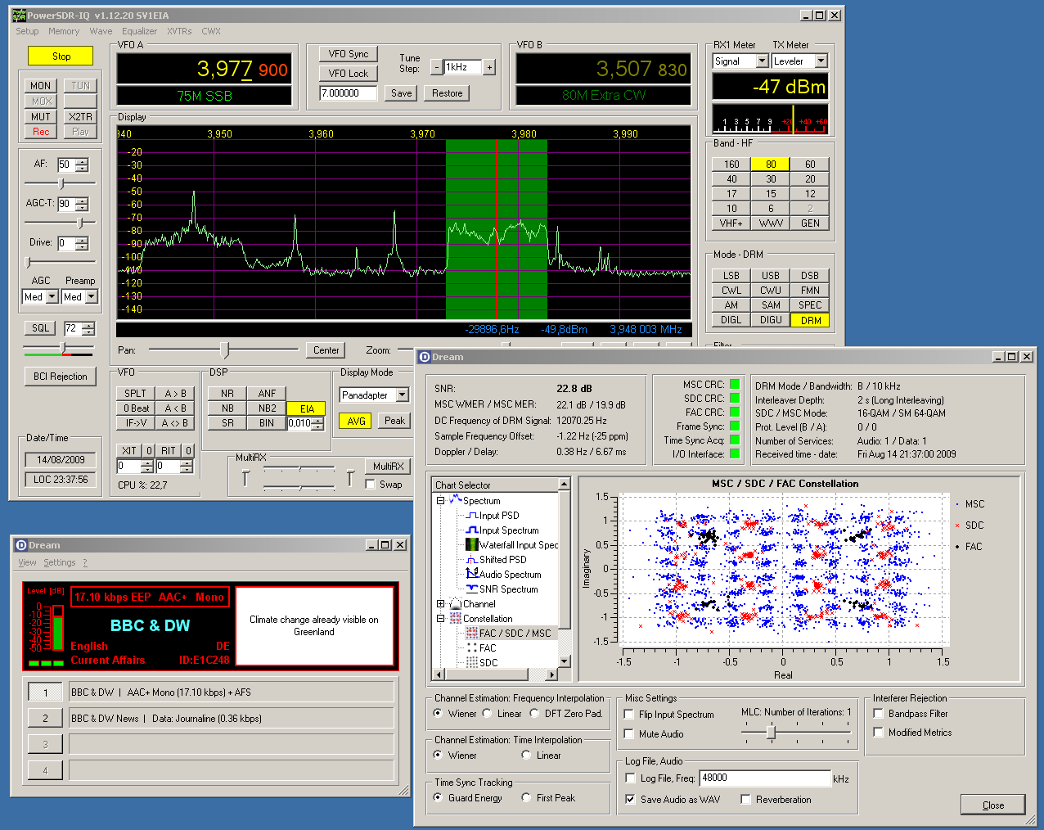Uncheck Save Audio as WAV
This screenshot has height=830, width=1044.
630,800
